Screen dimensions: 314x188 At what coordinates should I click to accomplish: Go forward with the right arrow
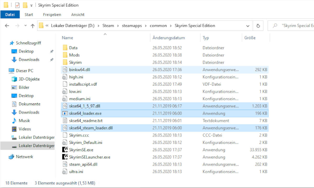[x=17, y=26]
